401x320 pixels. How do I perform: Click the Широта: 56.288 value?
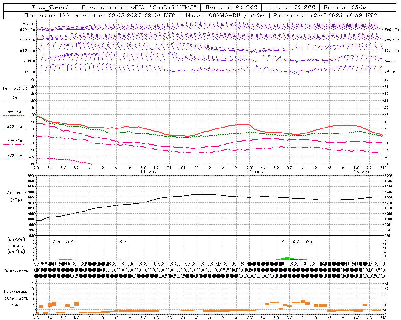[x=290, y=7]
